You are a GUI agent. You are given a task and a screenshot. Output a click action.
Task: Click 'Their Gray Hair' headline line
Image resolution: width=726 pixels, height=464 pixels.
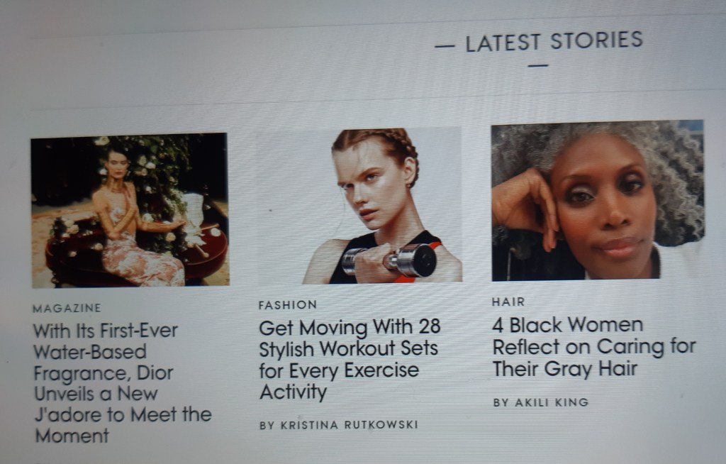565,369
